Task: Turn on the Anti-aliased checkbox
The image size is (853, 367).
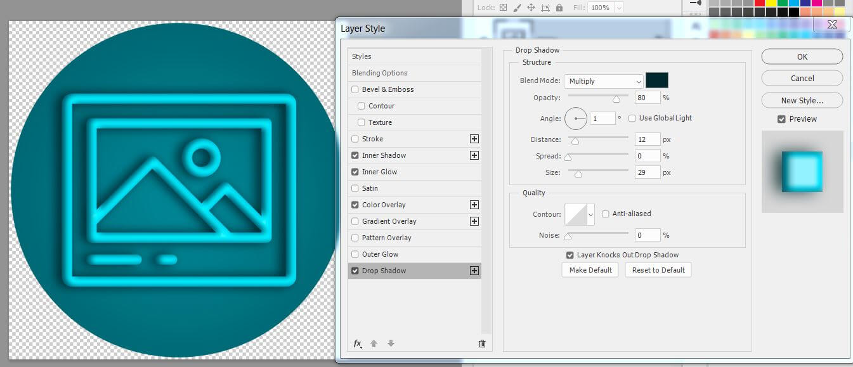Action: point(606,214)
